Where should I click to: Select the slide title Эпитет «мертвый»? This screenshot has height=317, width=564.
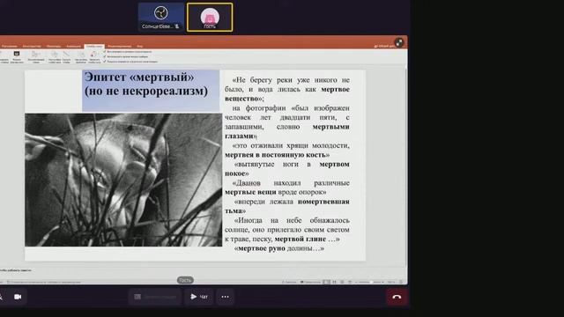[x=146, y=85]
